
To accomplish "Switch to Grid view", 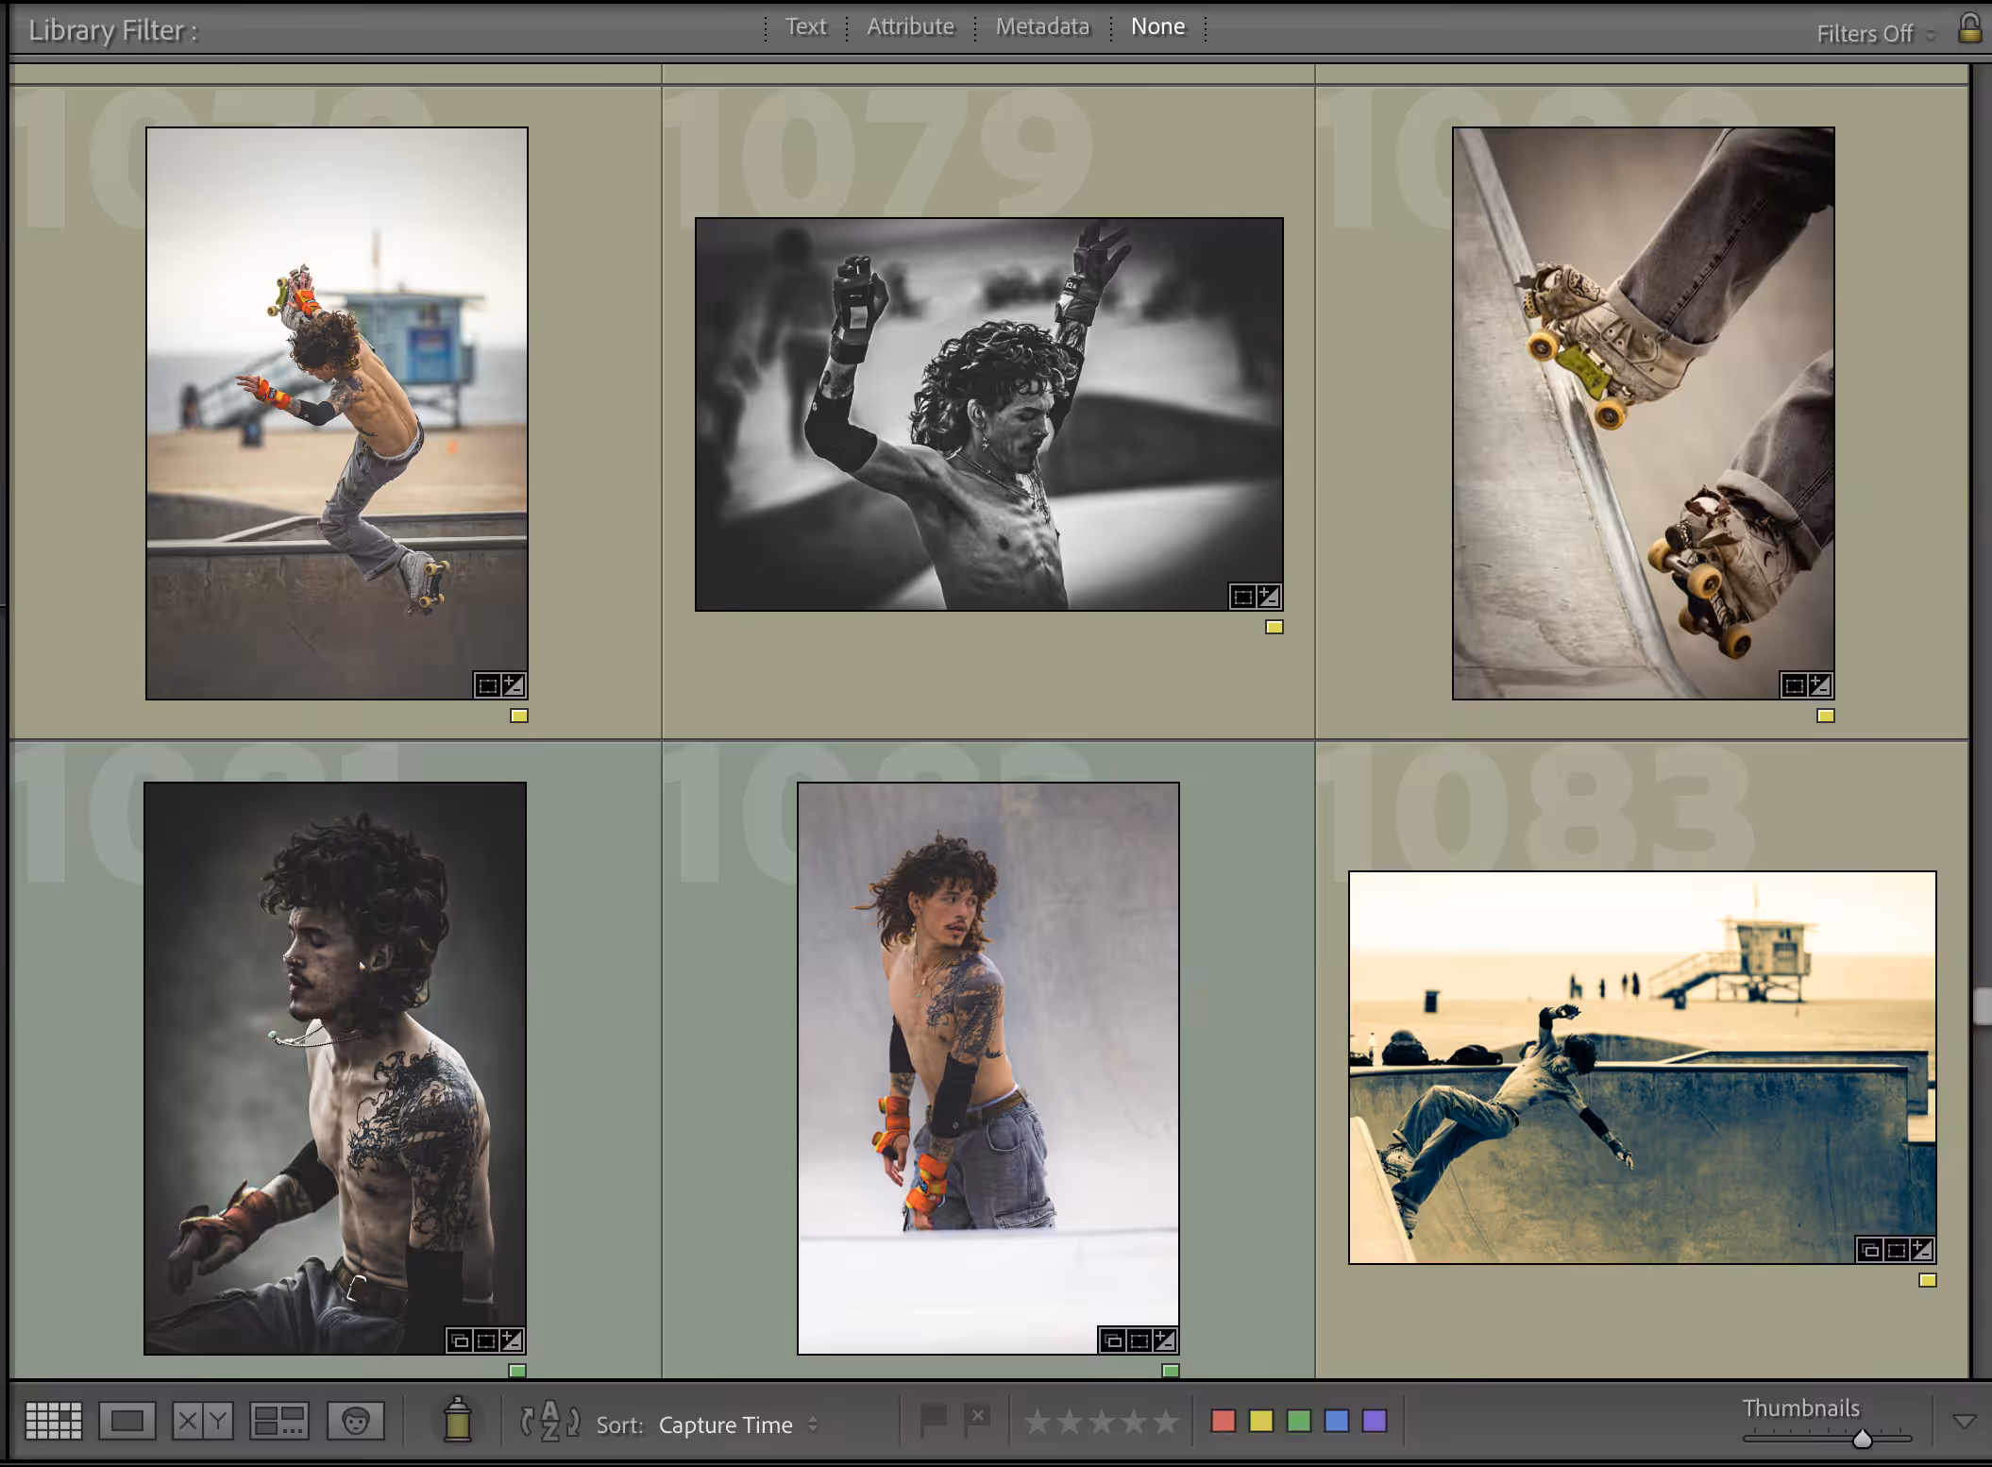I will [x=53, y=1421].
